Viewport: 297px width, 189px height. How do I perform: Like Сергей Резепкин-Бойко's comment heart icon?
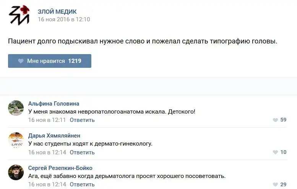275,185
